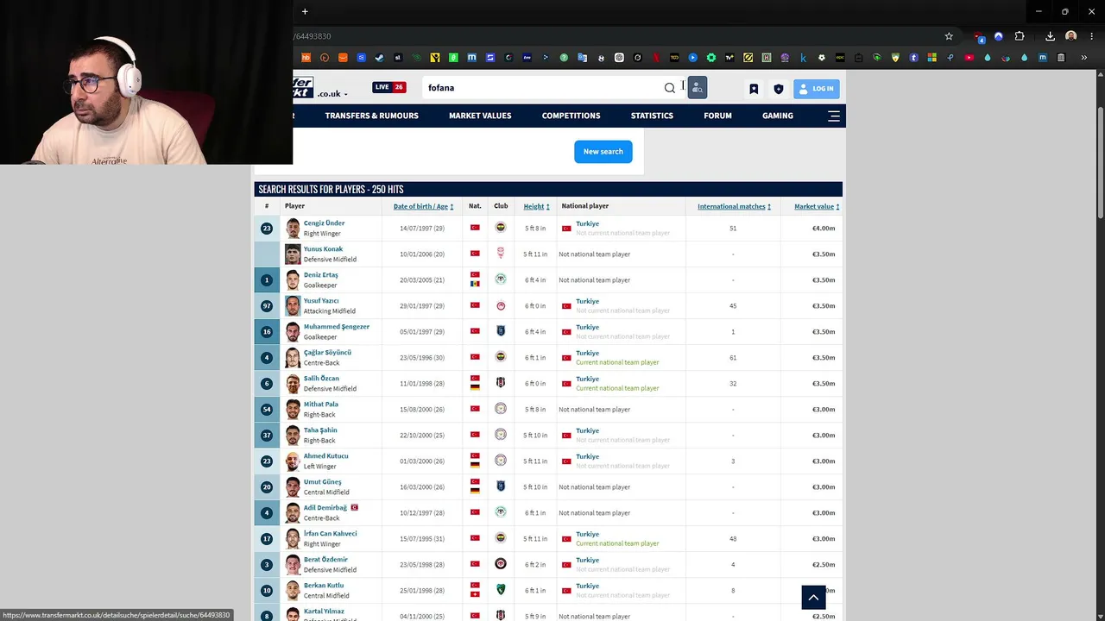Open the Competitions menu
This screenshot has width=1105, height=621.
[571, 116]
